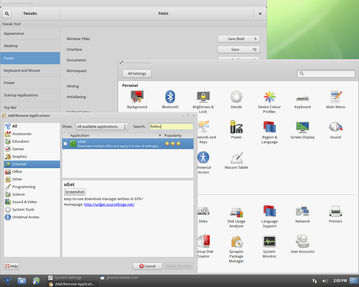Image resolution: width=359 pixels, height=287 pixels.
Task: Open Help in Add/Remove Applications
Action: [11, 266]
